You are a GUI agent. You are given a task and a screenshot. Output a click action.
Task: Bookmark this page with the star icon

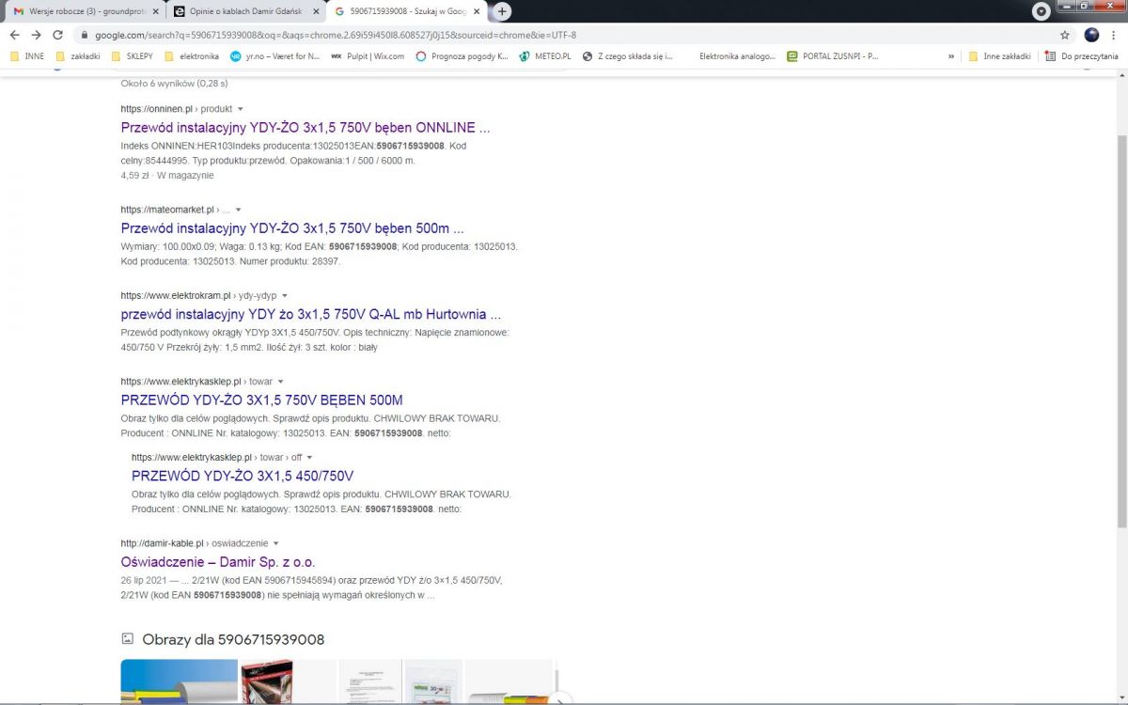click(1065, 35)
